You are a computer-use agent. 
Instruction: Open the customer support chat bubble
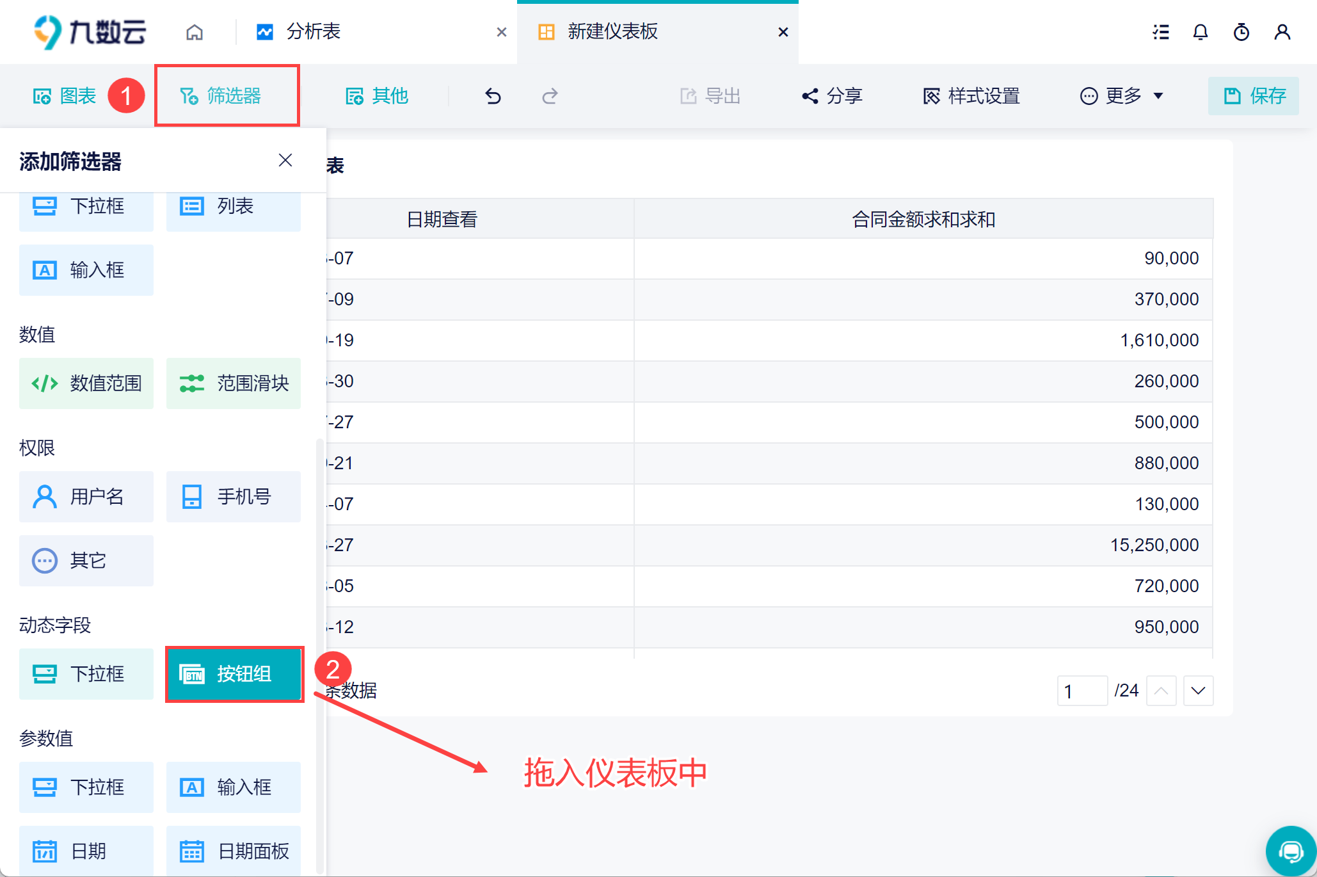[1290, 851]
